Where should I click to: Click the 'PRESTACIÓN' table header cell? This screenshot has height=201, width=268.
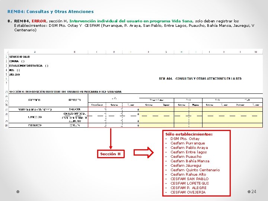(x=74, y=100)
